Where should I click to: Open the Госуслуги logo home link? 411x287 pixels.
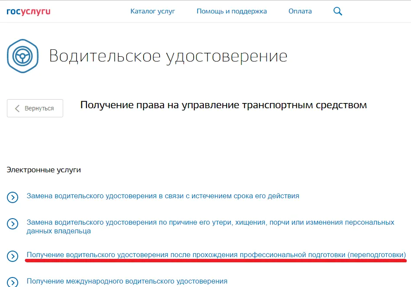(28, 12)
